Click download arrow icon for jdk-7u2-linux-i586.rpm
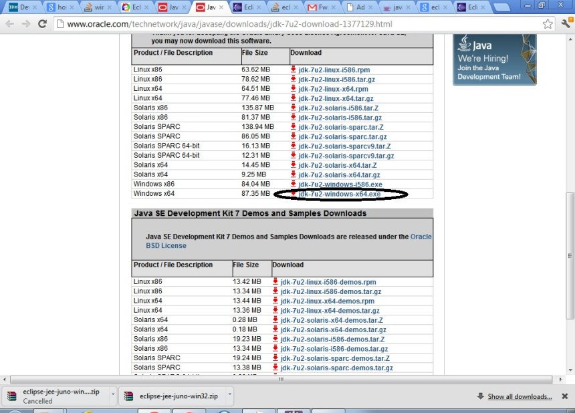The image size is (575, 413). point(294,70)
